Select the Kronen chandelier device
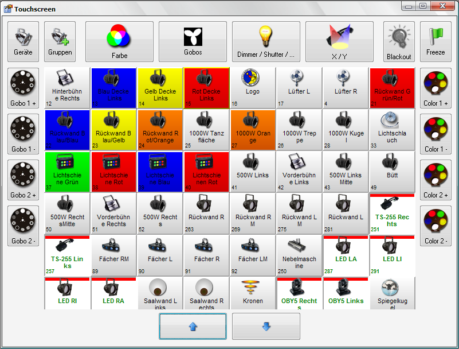The width and height of the screenshot is (459, 349). point(252,294)
